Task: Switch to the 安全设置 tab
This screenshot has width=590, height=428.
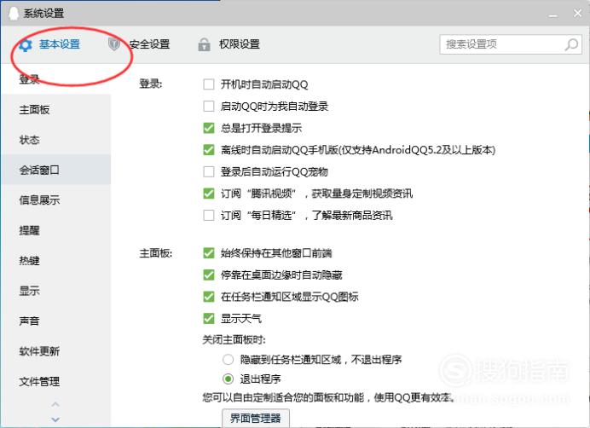Action: [x=149, y=44]
